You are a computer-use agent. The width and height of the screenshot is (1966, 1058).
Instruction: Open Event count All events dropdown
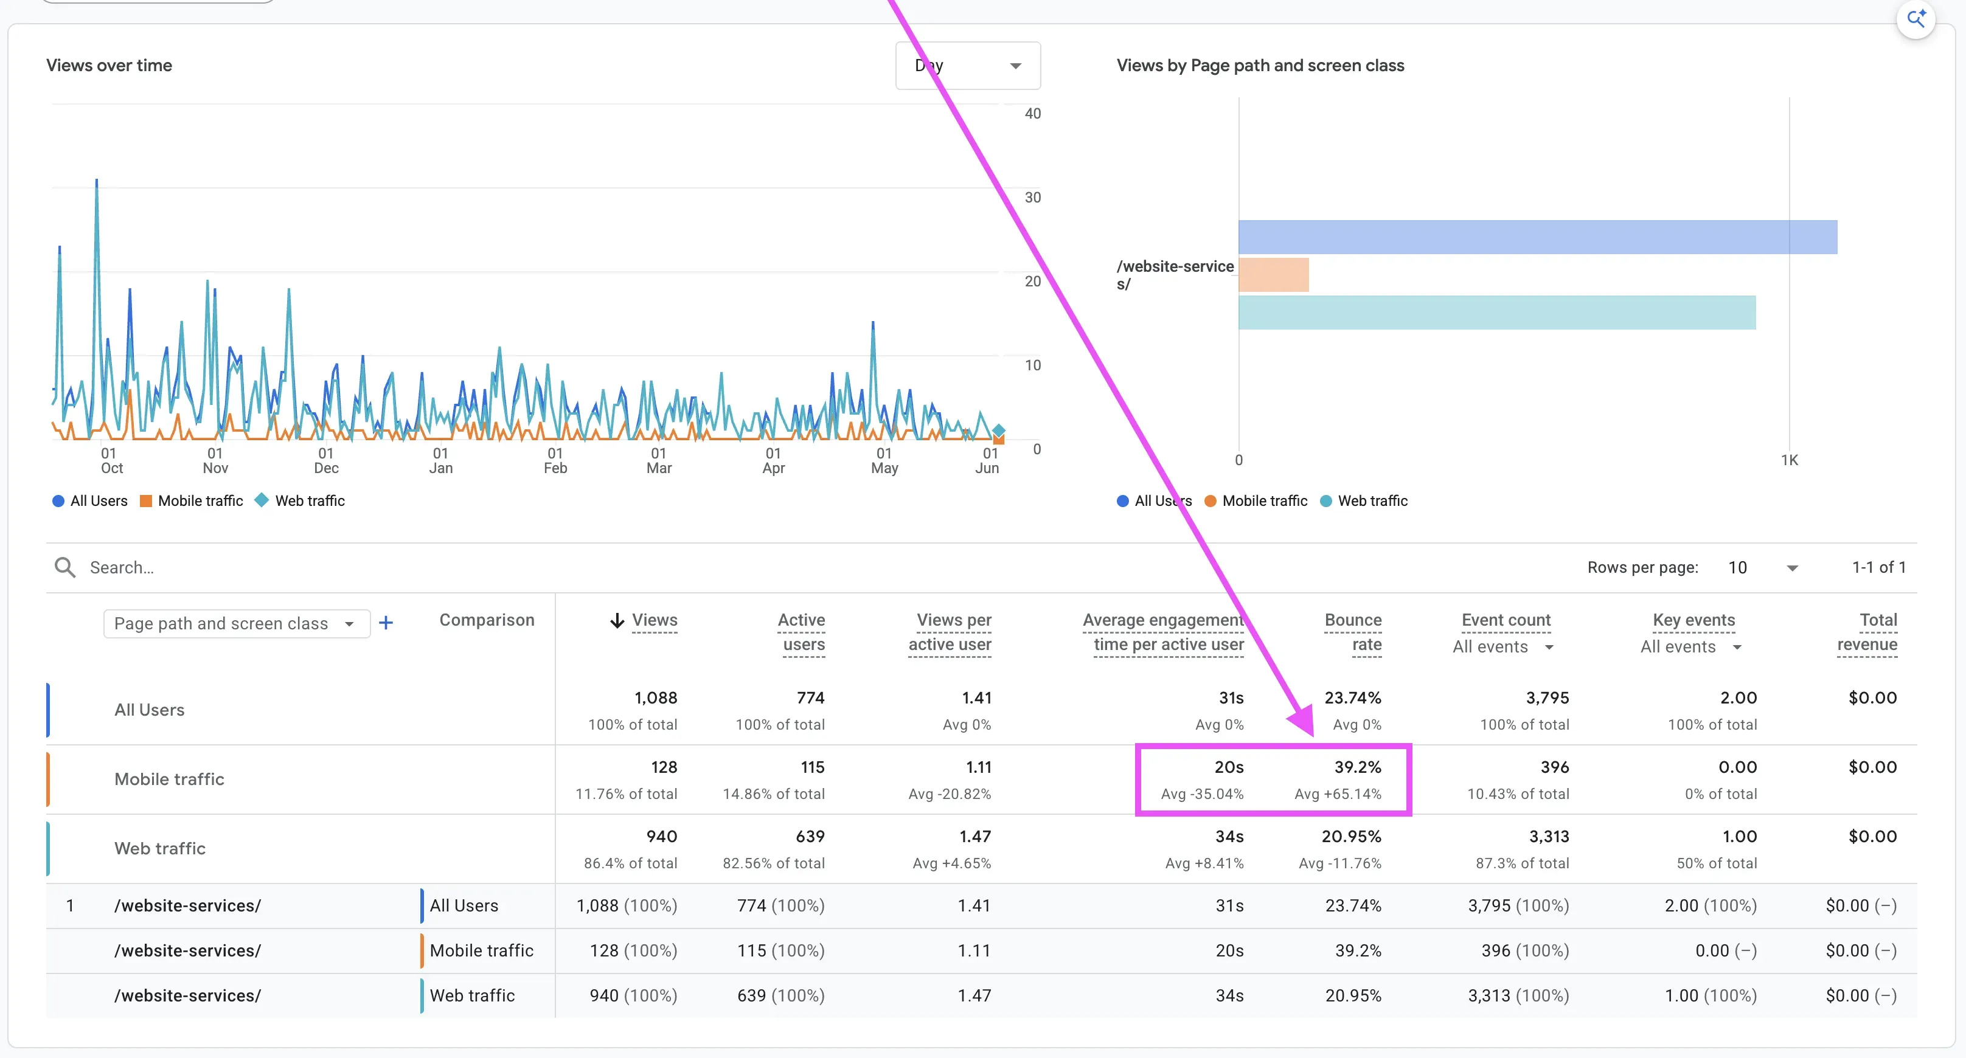click(1502, 647)
